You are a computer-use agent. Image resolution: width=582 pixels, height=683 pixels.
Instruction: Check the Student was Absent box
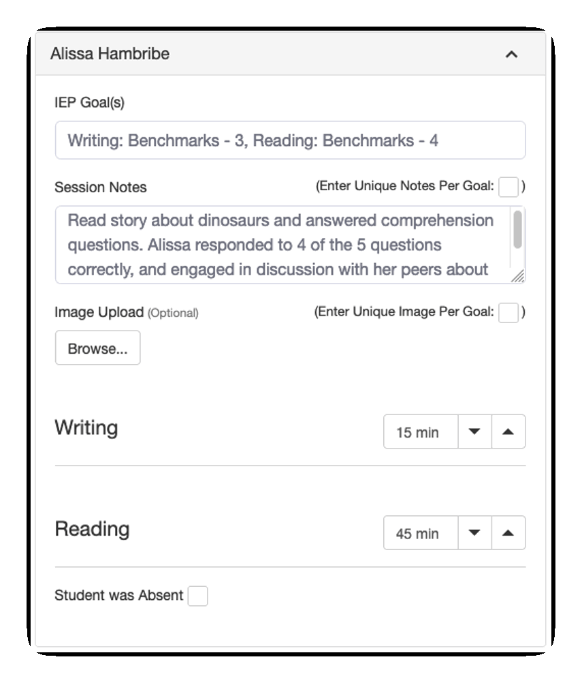click(197, 596)
